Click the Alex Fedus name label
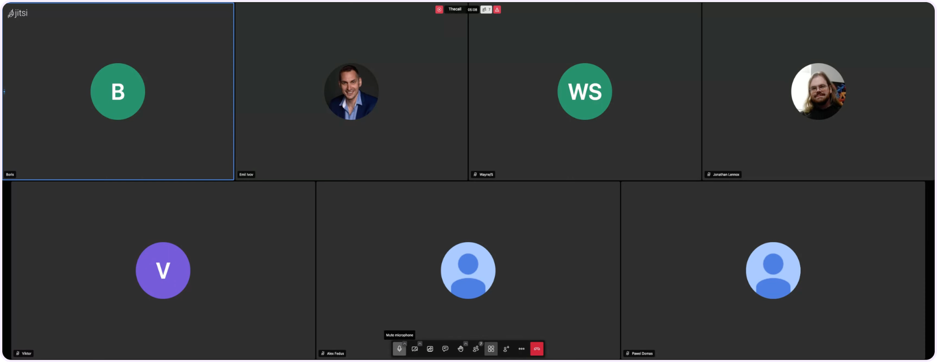 [333, 354]
